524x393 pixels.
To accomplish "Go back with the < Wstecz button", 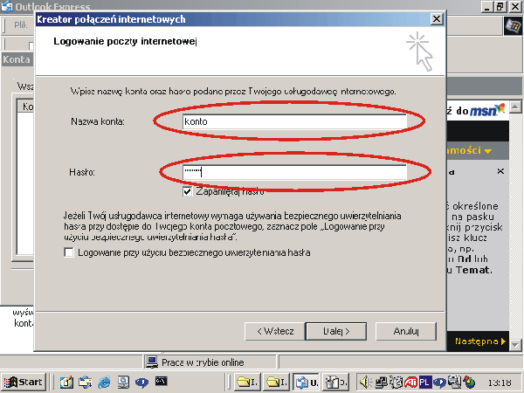I will (x=274, y=331).
